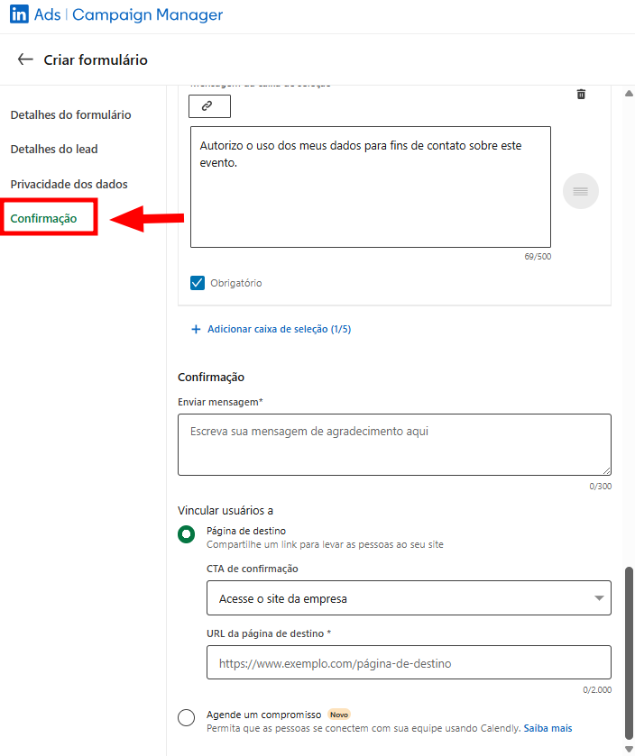Open Detalhes do formulário section
This screenshot has width=635, height=756.
click(x=70, y=115)
